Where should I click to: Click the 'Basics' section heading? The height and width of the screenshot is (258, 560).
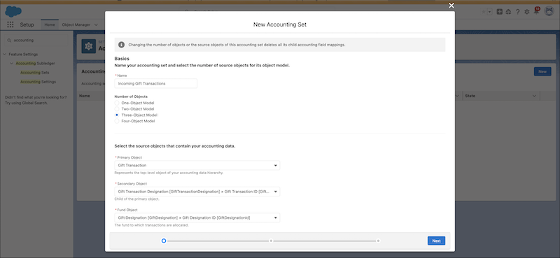[122, 59]
